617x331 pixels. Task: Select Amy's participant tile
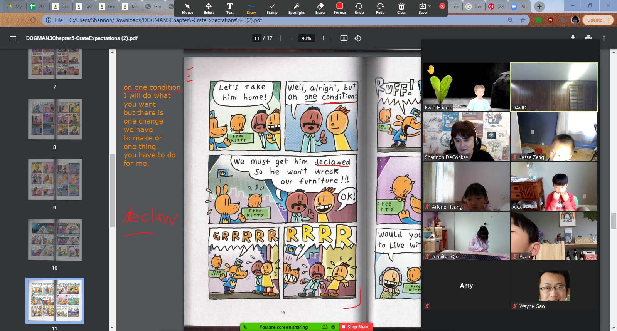(x=467, y=286)
